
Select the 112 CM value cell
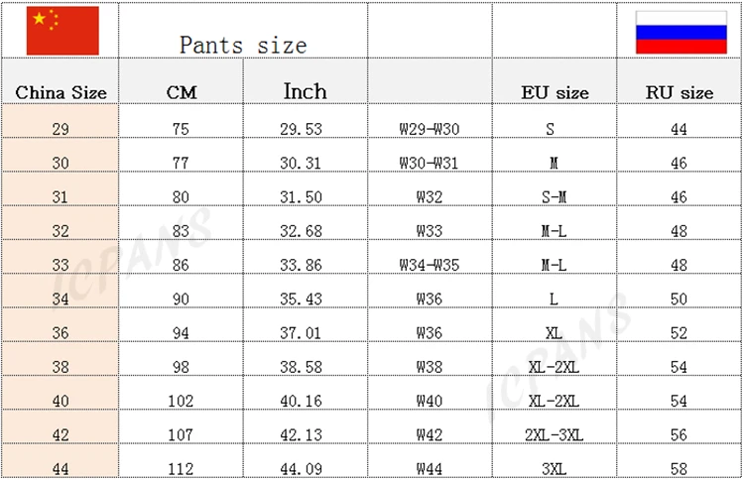pos(182,467)
